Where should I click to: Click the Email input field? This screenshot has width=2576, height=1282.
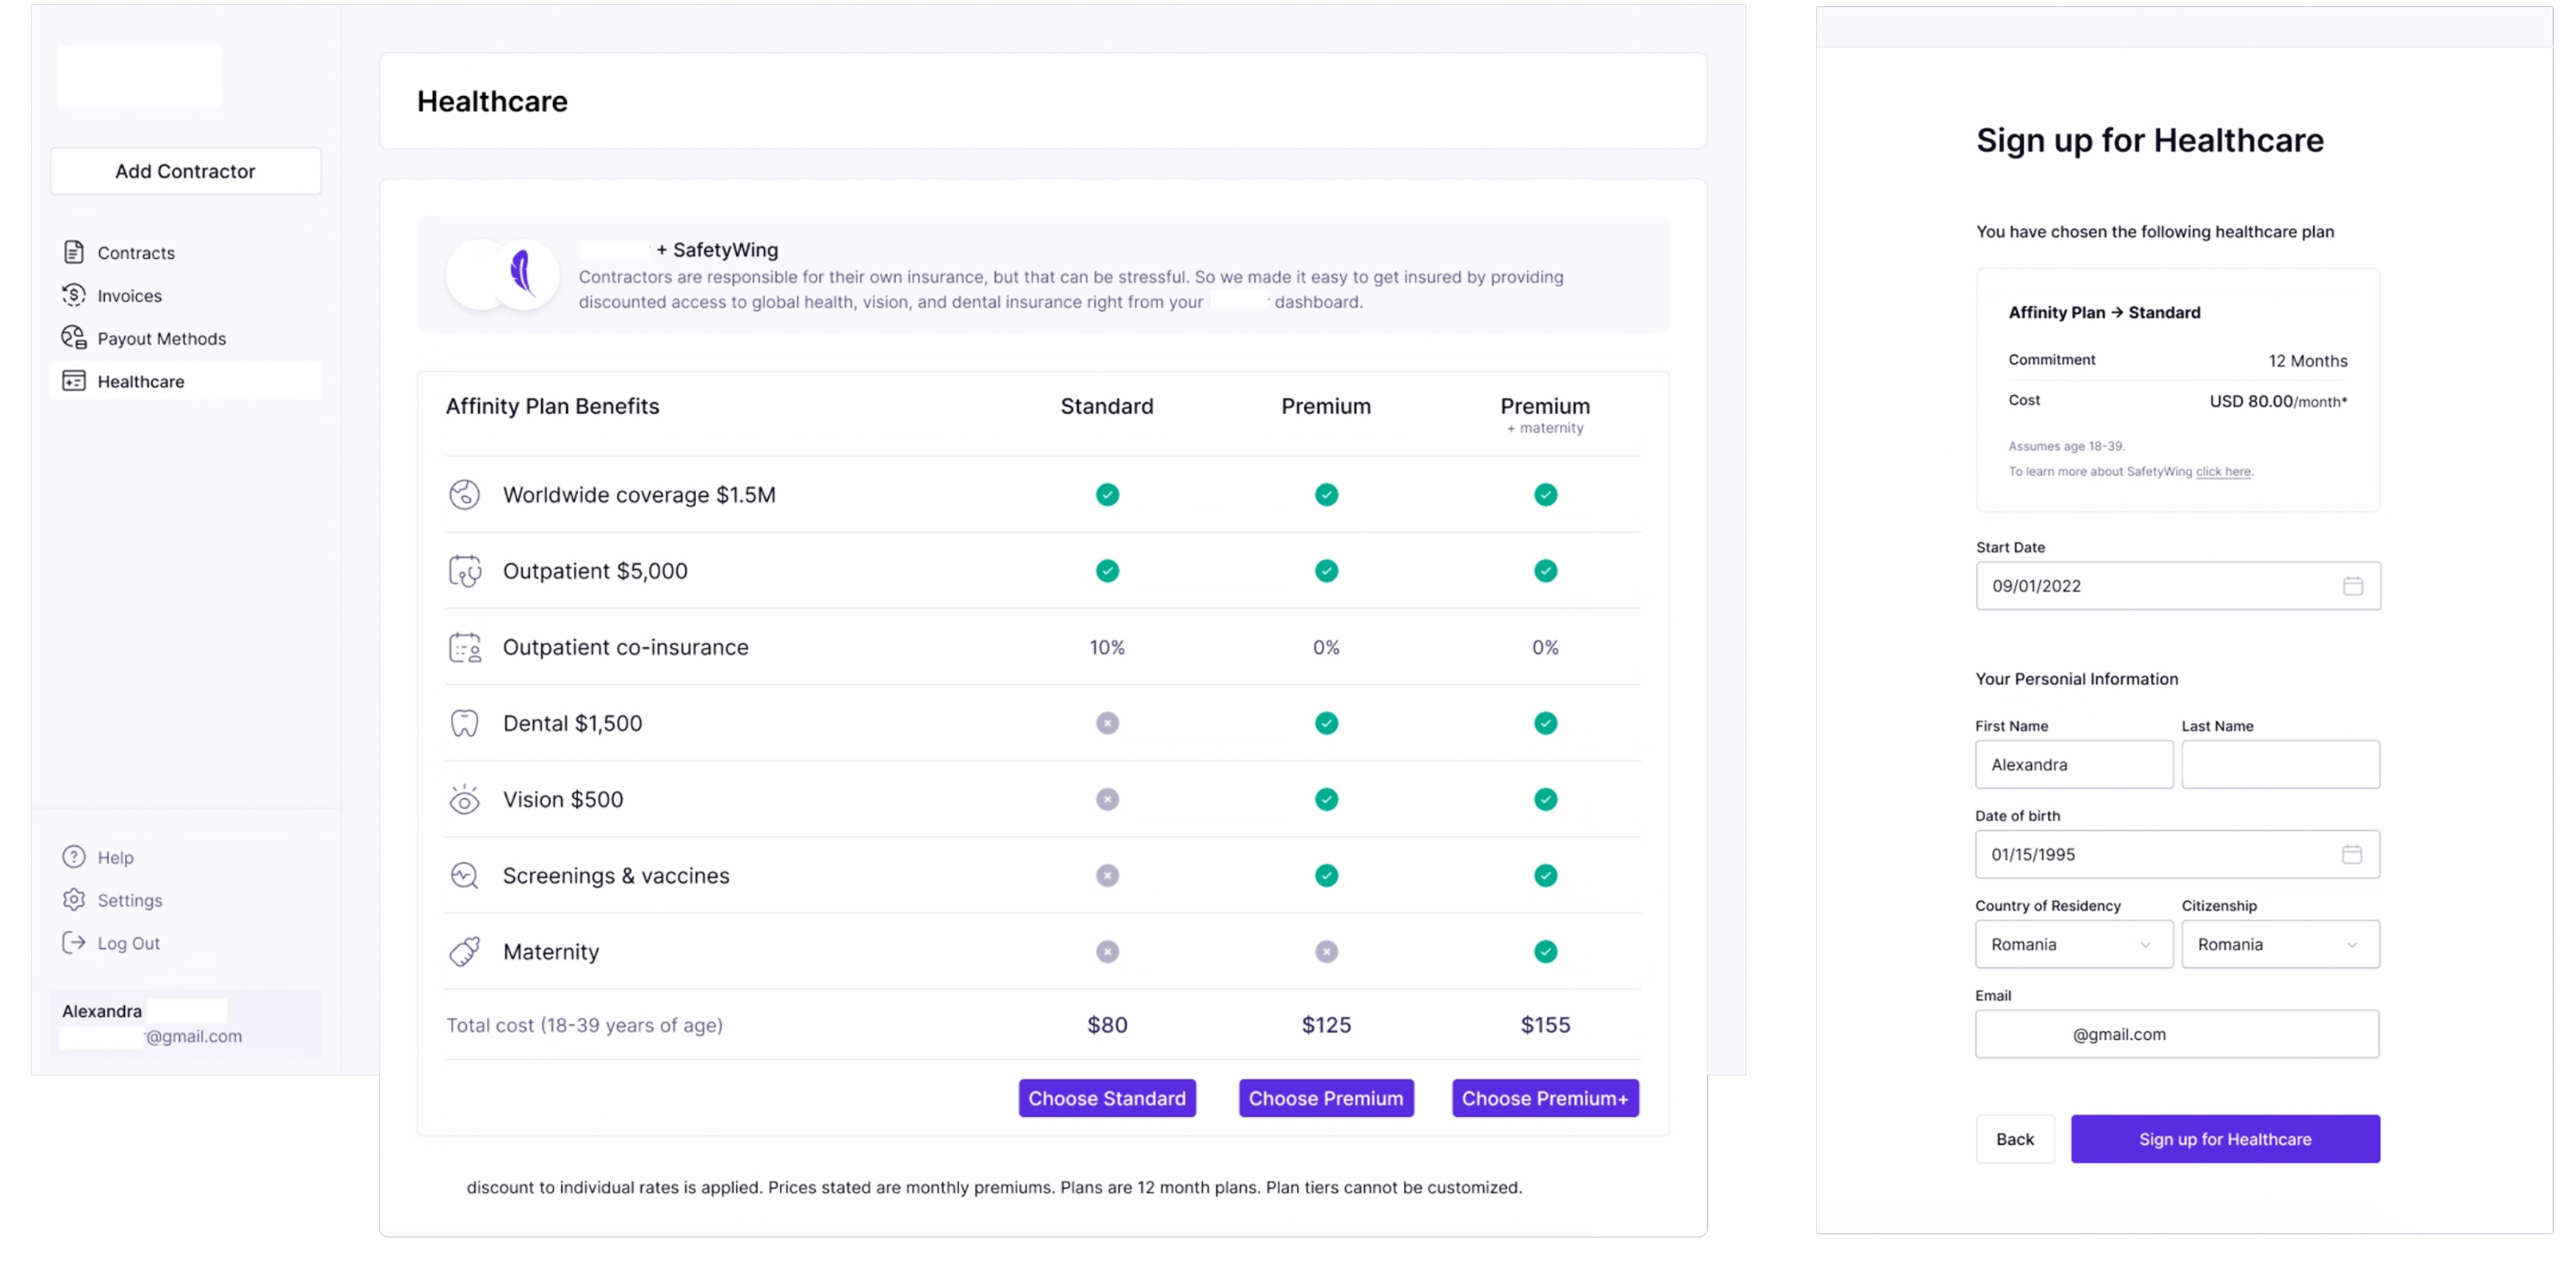[x=2177, y=1033]
